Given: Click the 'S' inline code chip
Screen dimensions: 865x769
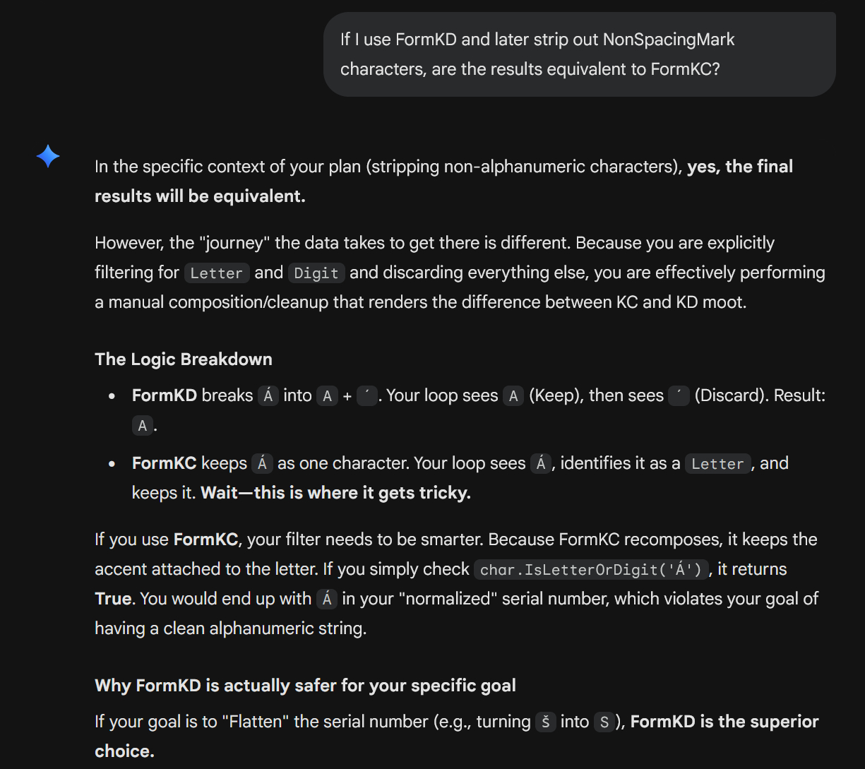Looking at the screenshot, I should pyautogui.click(x=604, y=722).
